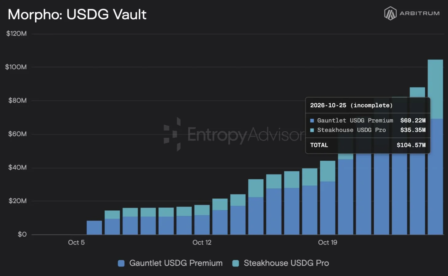Click the Gauntlet segment of the last bar

435,177
